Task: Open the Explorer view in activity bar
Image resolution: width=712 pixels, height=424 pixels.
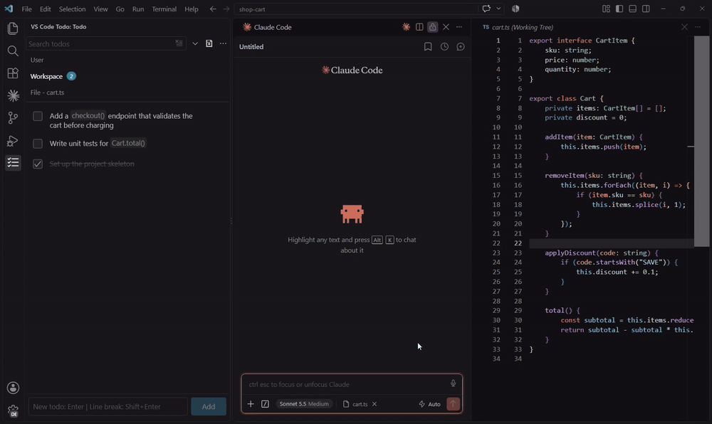Action: (x=13, y=28)
